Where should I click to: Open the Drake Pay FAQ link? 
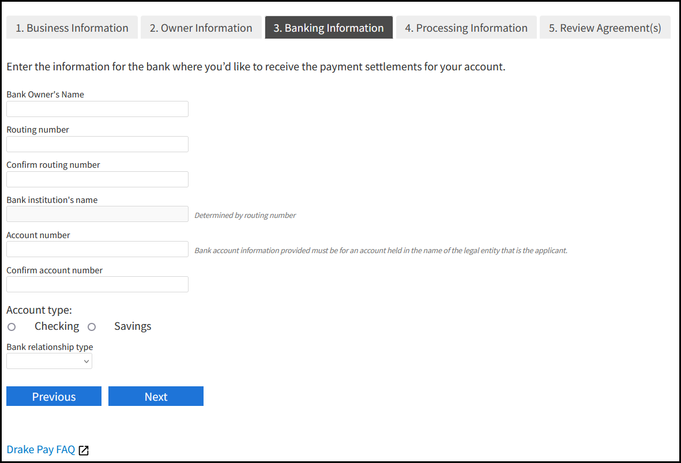click(x=40, y=449)
